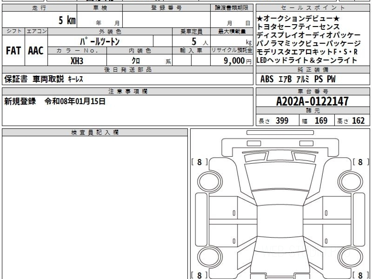Select the 登録番号 header cell
Screen dimensions: 372x279
166,8
